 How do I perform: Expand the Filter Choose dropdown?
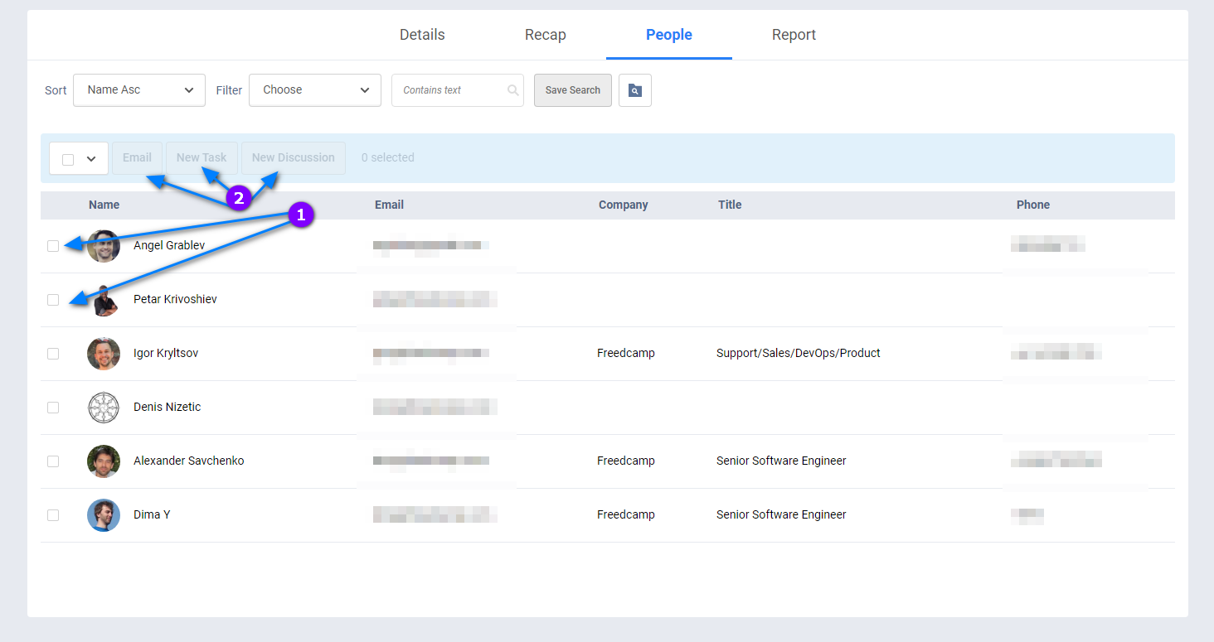pos(315,90)
